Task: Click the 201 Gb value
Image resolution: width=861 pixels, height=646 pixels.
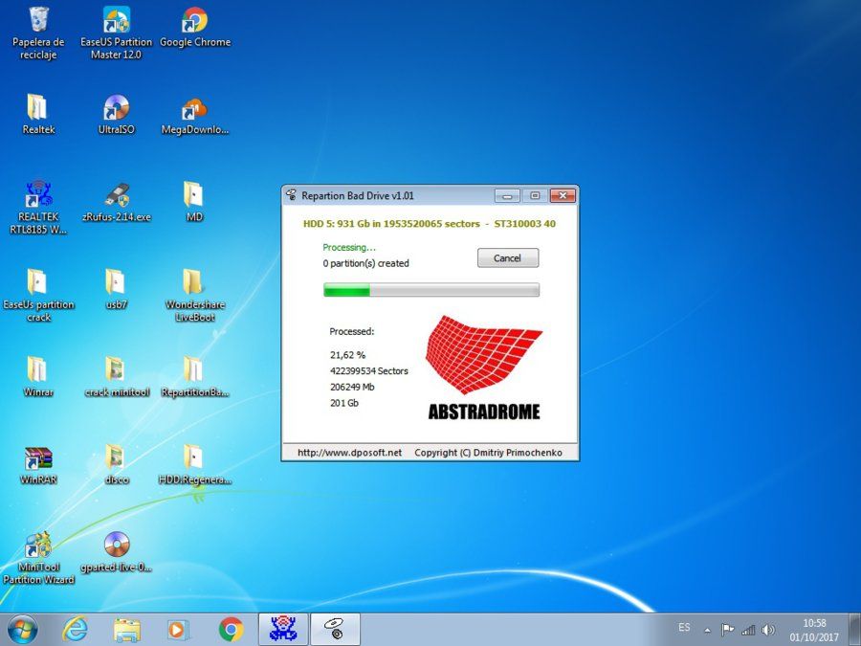Action: (344, 403)
